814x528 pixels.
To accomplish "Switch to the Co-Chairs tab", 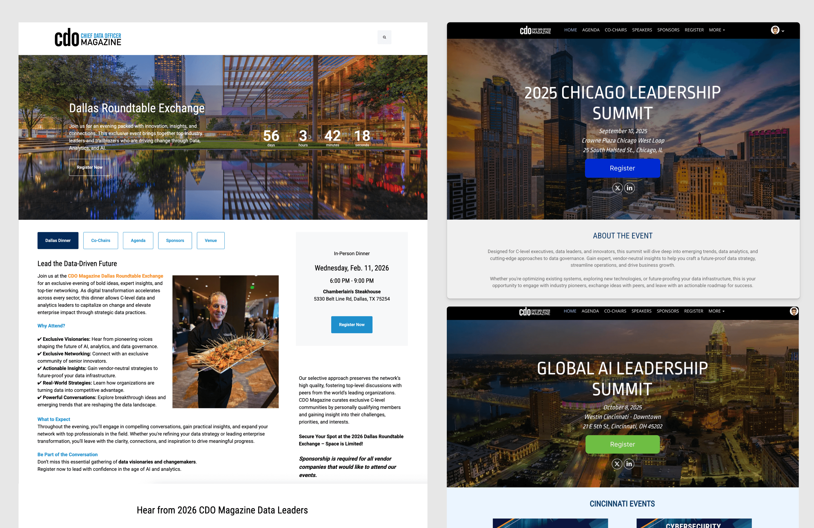I will tap(101, 241).
